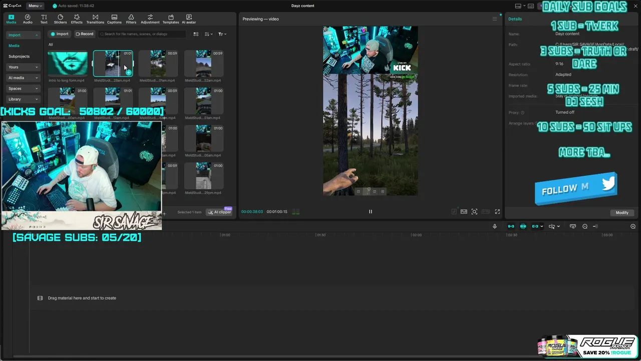
Task: Open the Transitions tab
Action: click(95, 19)
